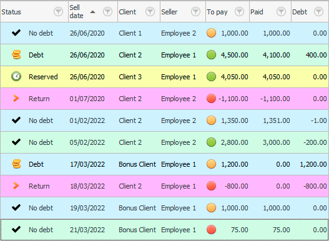Select the 17/03/2022 date cell
Screen dimensions: 329x241
(x=93, y=164)
